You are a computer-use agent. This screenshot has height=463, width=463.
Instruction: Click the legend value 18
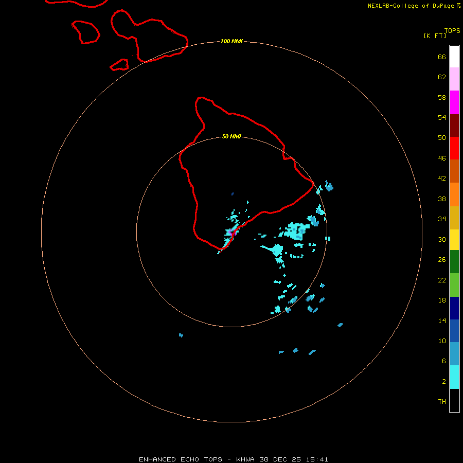click(x=442, y=300)
